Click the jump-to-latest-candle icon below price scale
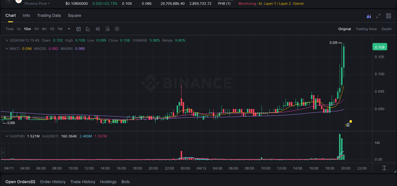This screenshot has height=186, width=397. (384, 168)
